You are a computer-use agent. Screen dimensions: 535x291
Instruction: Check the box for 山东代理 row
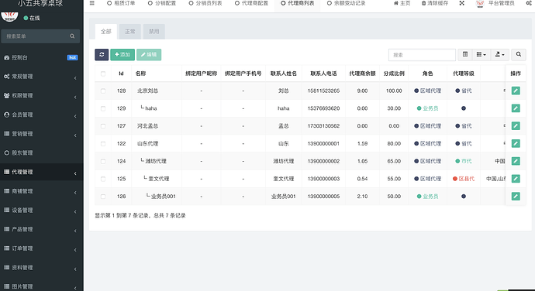coord(103,144)
